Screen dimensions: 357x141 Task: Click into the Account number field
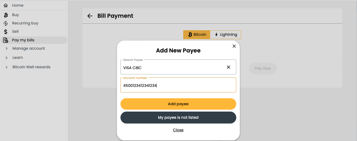[x=178, y=85]
